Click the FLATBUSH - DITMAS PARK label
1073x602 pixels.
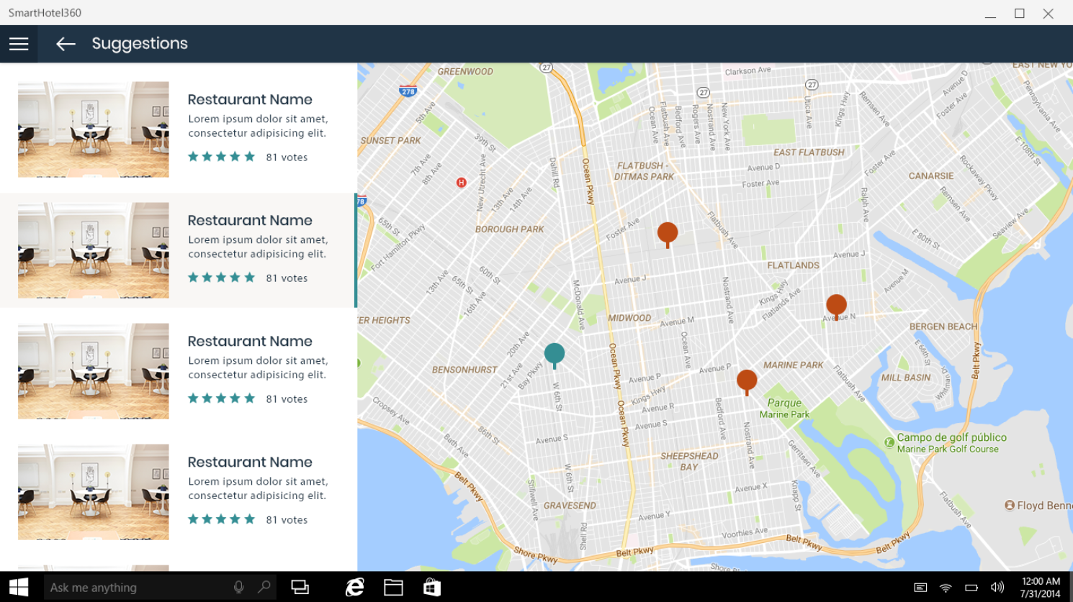tap(644, 171)
